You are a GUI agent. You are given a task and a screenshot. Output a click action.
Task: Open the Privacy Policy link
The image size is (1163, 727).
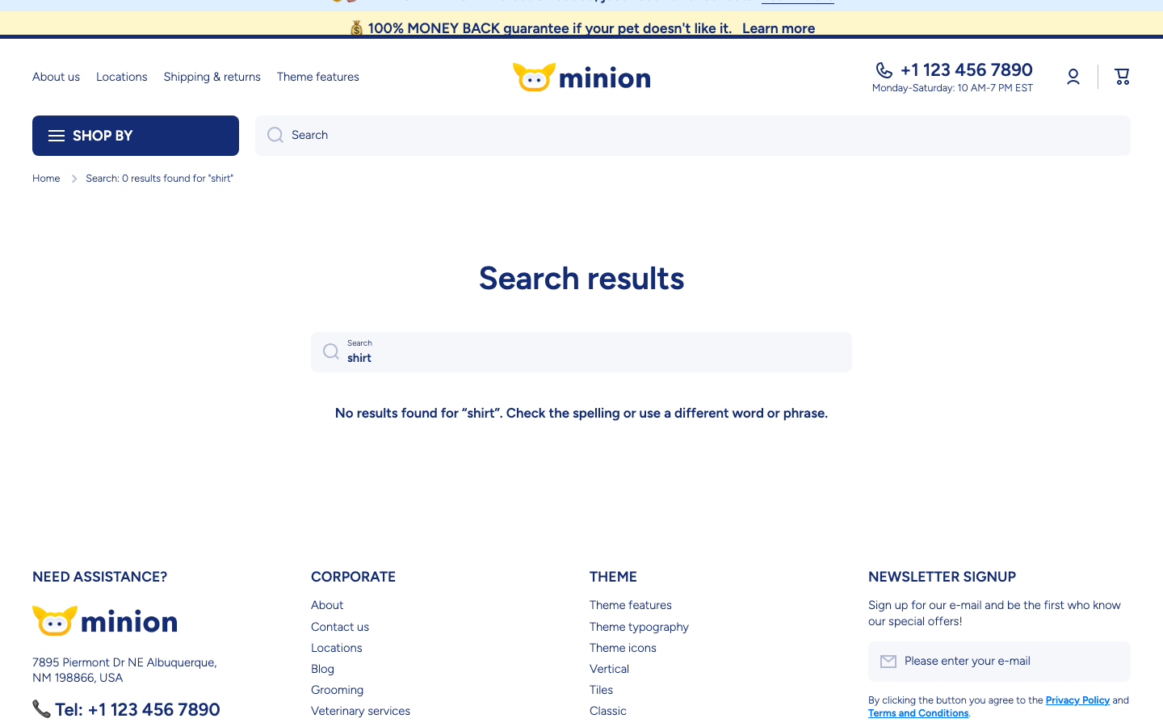(1077, 700)
